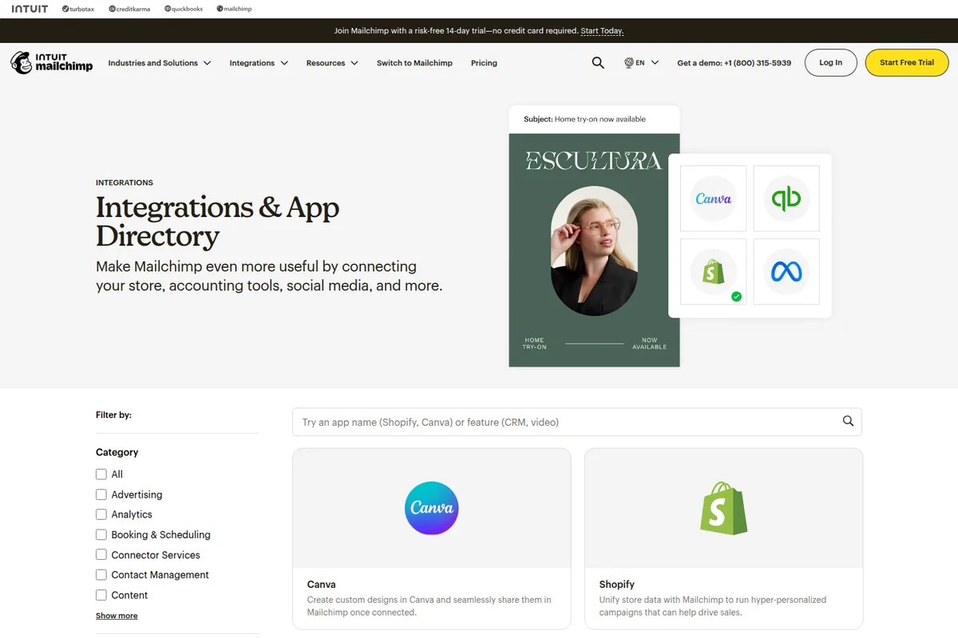Click the Canva integration icon in hero graphic

pyautogui.click(x=713, y=199)
